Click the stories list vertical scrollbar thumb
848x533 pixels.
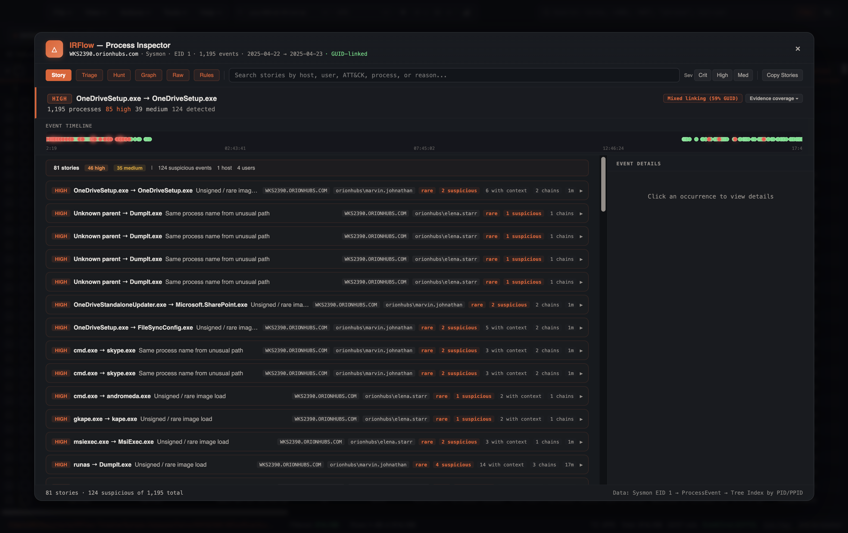click(603, 184)
